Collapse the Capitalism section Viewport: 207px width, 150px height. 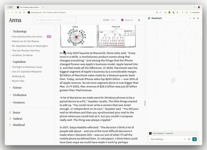10,62
